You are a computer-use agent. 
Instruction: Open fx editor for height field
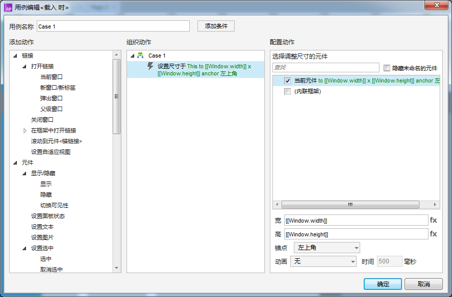pos(433,234)
